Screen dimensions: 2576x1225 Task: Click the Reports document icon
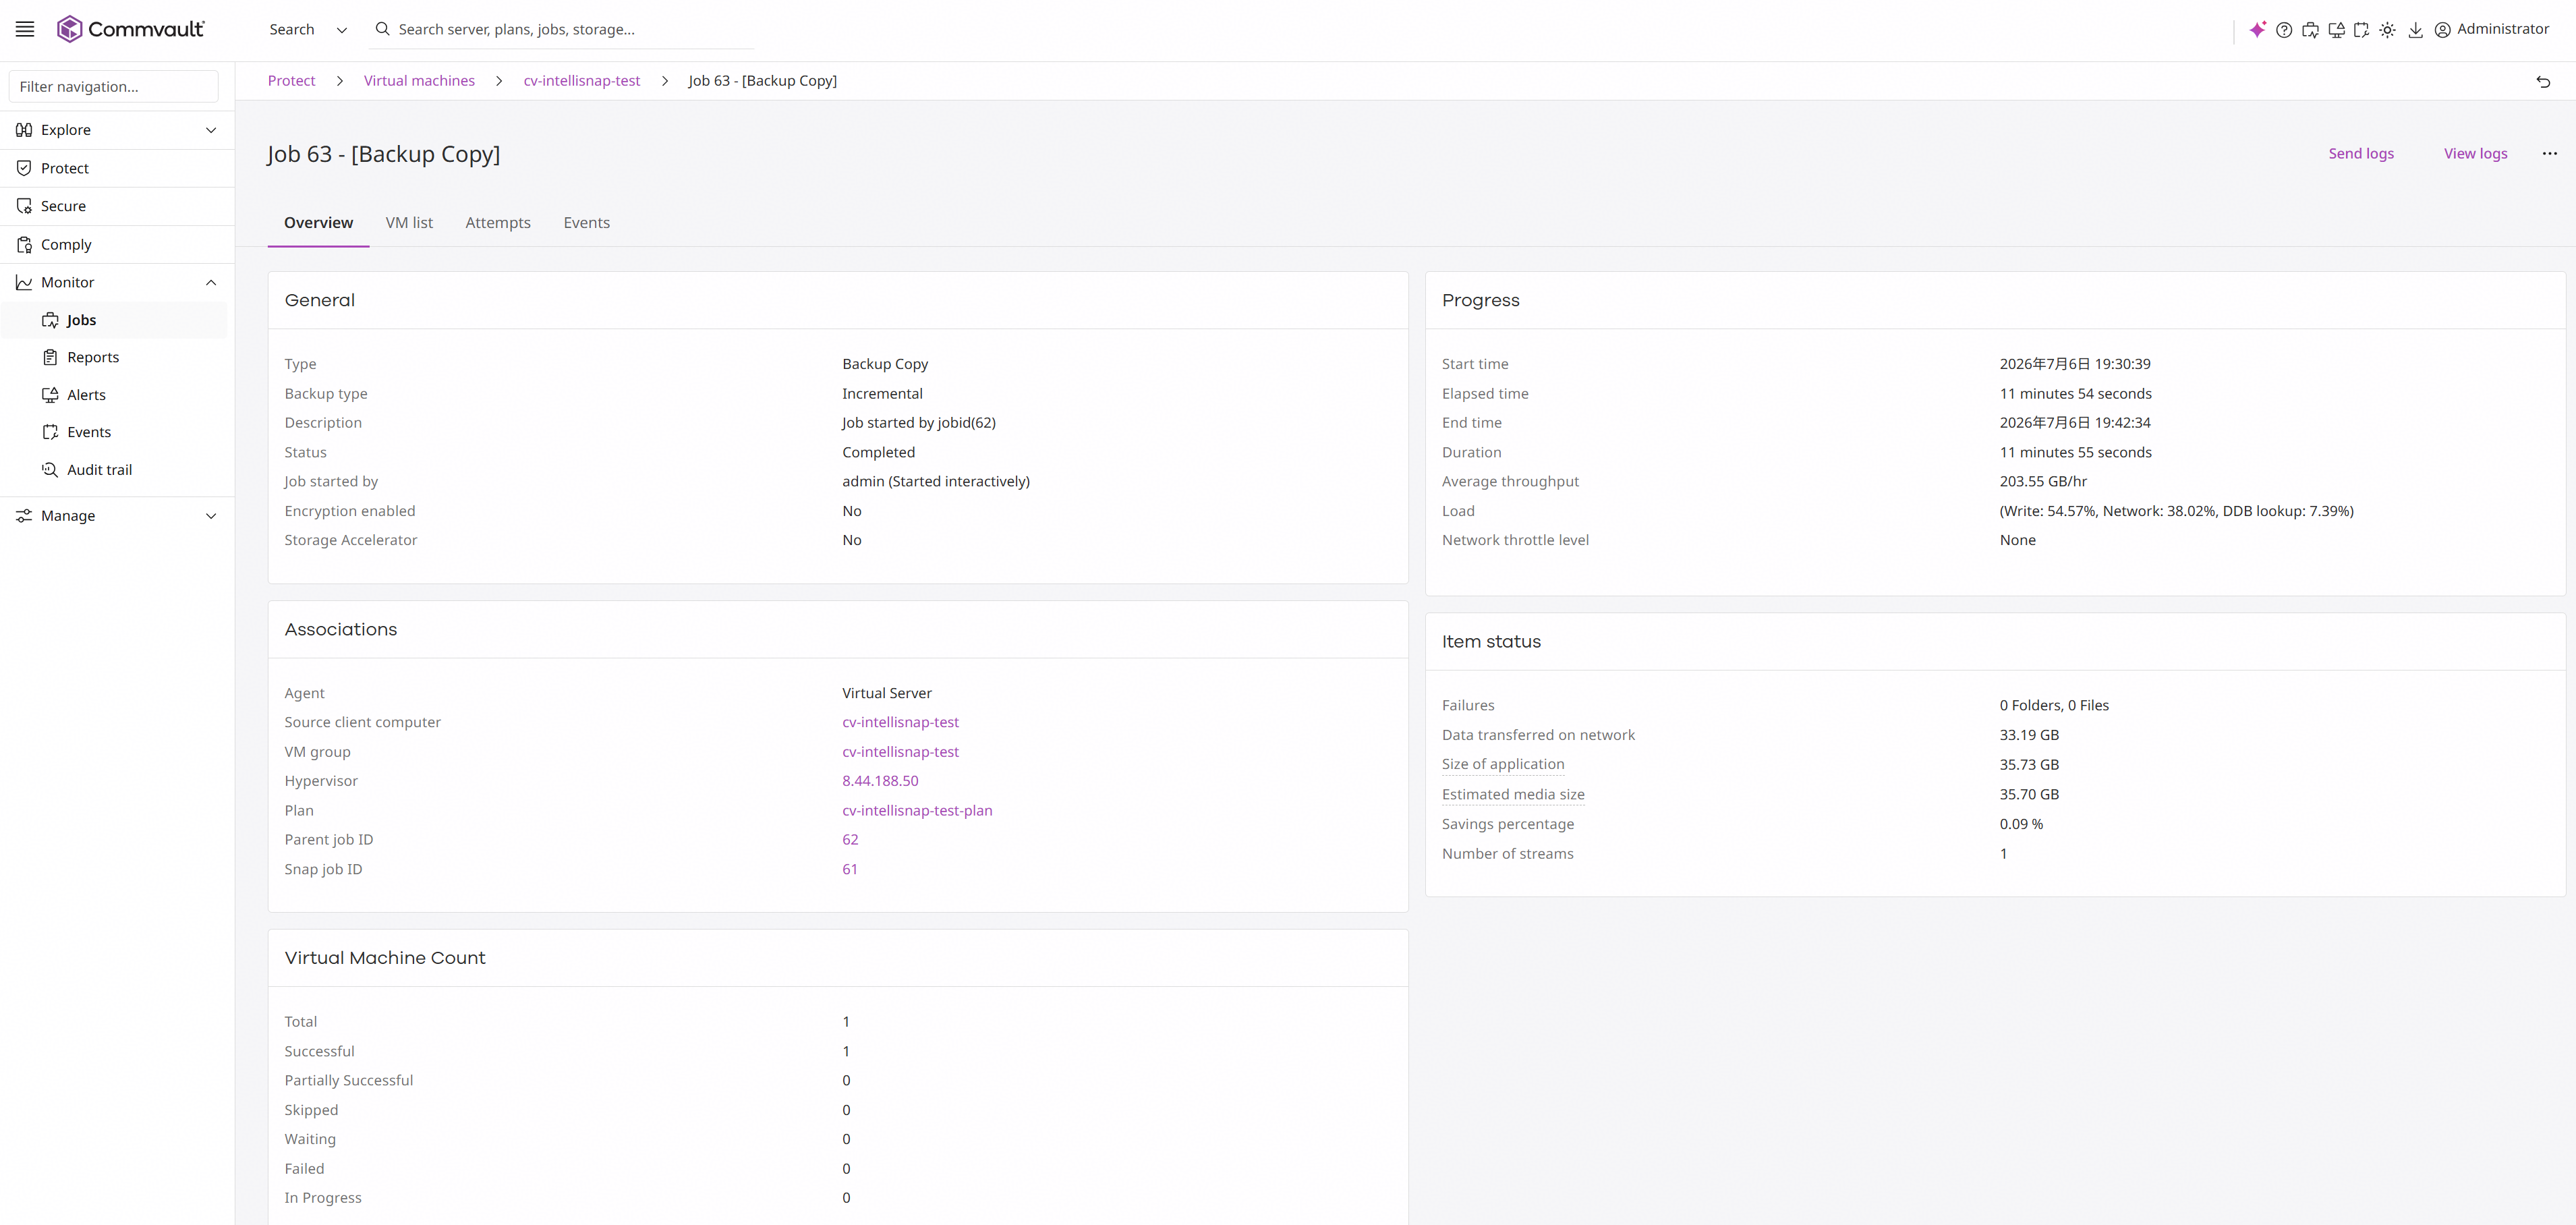[50, 357]
